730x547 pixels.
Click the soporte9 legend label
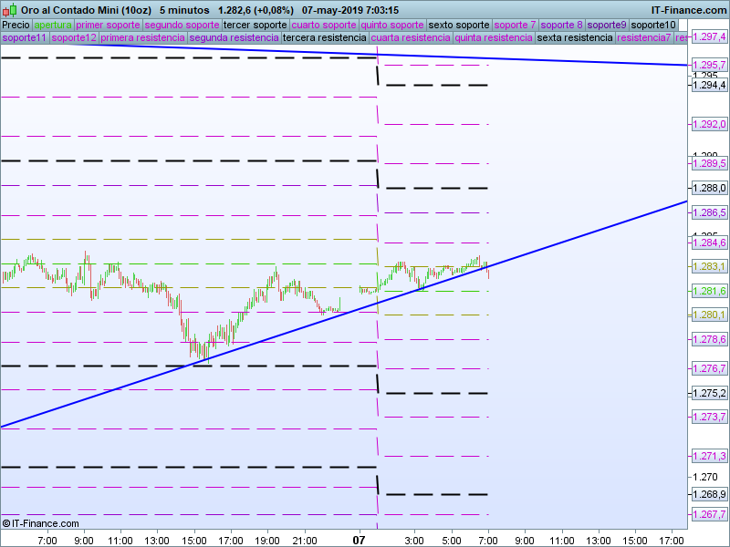pos(607,26)
